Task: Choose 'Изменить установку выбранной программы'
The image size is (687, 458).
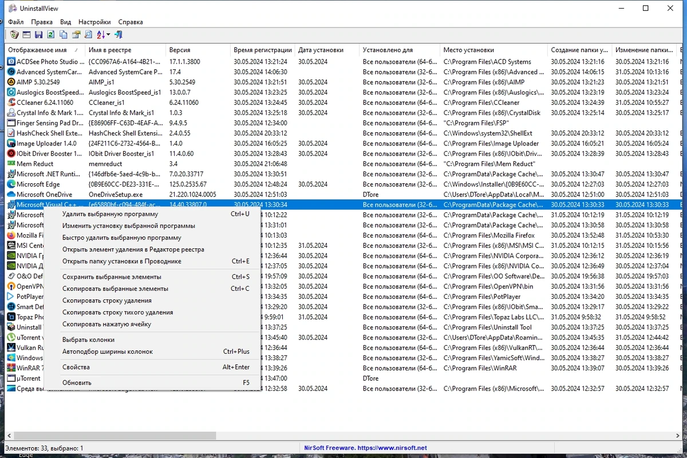Action: [152, 226]
